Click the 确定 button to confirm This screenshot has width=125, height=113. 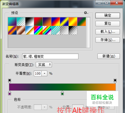coord(108,15)
